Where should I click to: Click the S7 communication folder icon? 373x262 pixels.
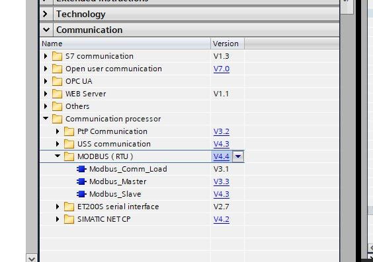coord(57,56)
